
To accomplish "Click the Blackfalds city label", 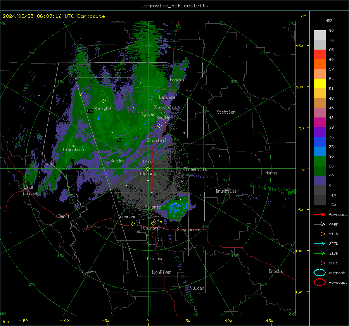I will (x=165, y=107).
